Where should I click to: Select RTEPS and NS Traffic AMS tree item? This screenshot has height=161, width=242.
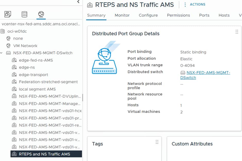point(46,154)
